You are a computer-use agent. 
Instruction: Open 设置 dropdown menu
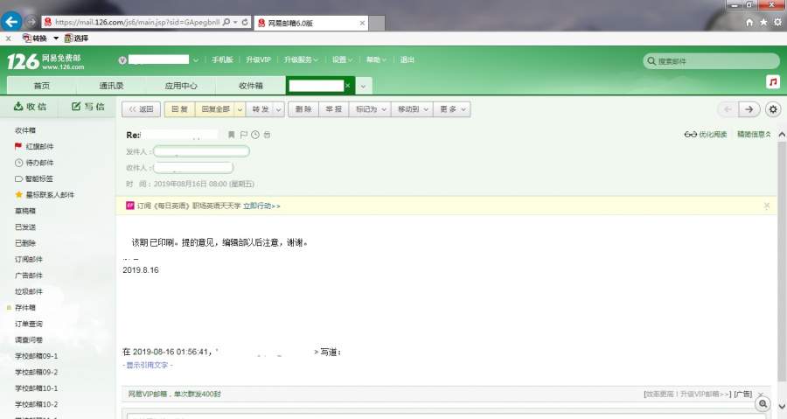(x=342, y=59)
